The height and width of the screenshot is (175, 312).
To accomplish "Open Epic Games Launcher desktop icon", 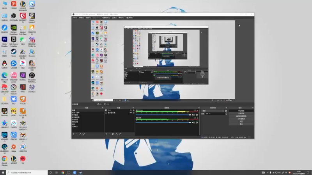I will coord(14,41).
